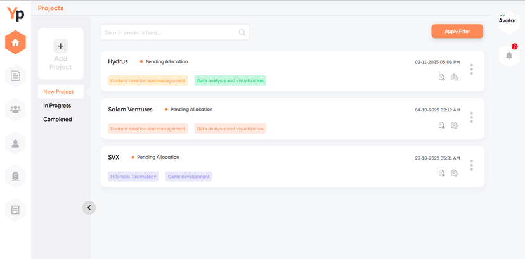Click the clipboard edit icon on SVX card
Viewport: 525px width, 259px height.
pyautogui.click(x=455, y=173)
